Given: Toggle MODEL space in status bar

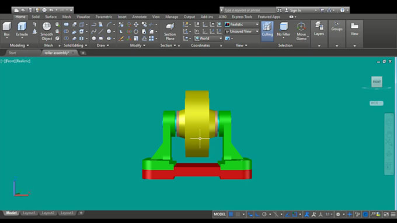Looking at the screenshot, I should click(220, 214).
